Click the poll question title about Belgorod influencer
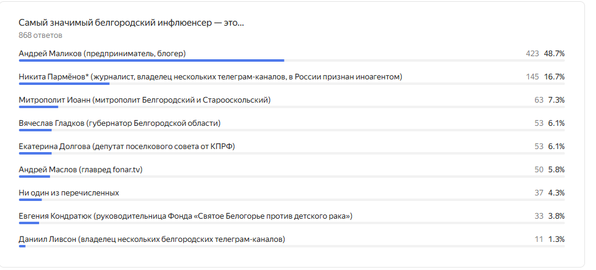 [131, 23]
